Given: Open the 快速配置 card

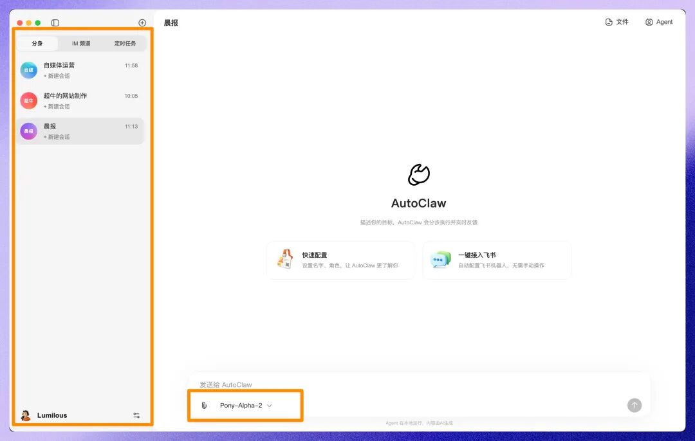Looking at the screenshot, I should coord(340,260).
